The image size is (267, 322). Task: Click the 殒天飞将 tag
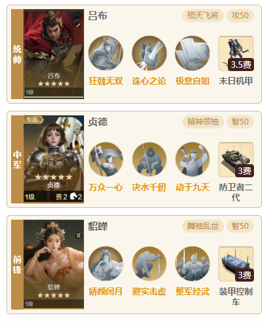pos(203,16)
